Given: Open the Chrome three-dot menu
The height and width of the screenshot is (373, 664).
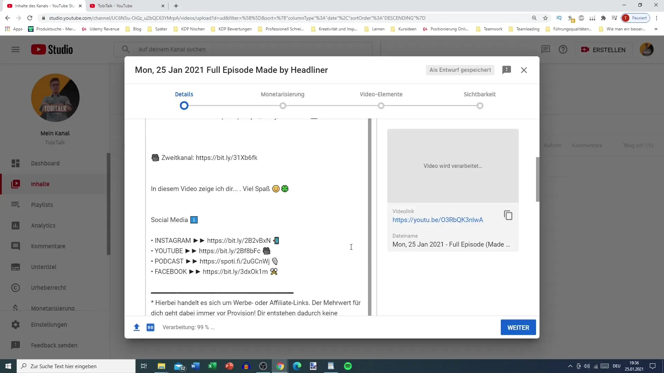Looking at the screenshot, I should (x=657, y=18).
